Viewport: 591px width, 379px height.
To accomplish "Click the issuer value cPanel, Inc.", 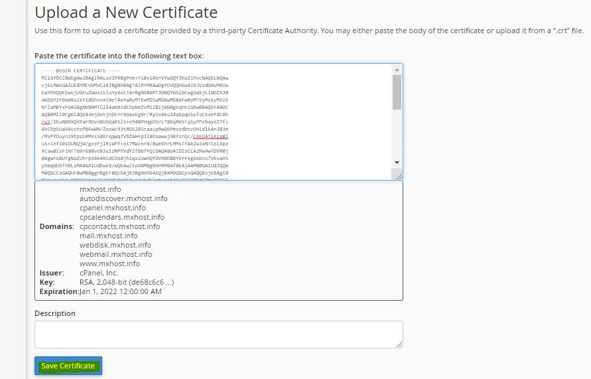I will (x=99, y=273).
